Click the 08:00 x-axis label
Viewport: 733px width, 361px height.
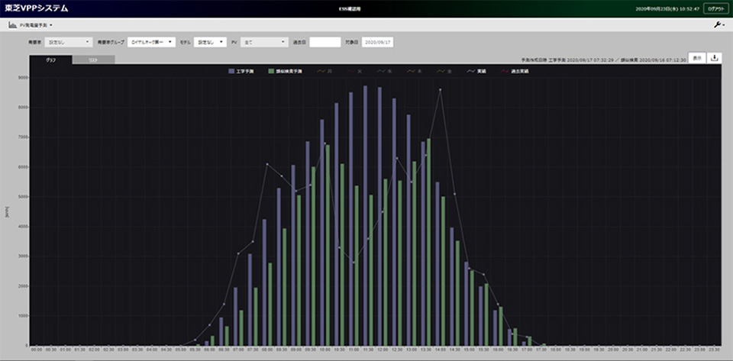(x=267, y=349)
